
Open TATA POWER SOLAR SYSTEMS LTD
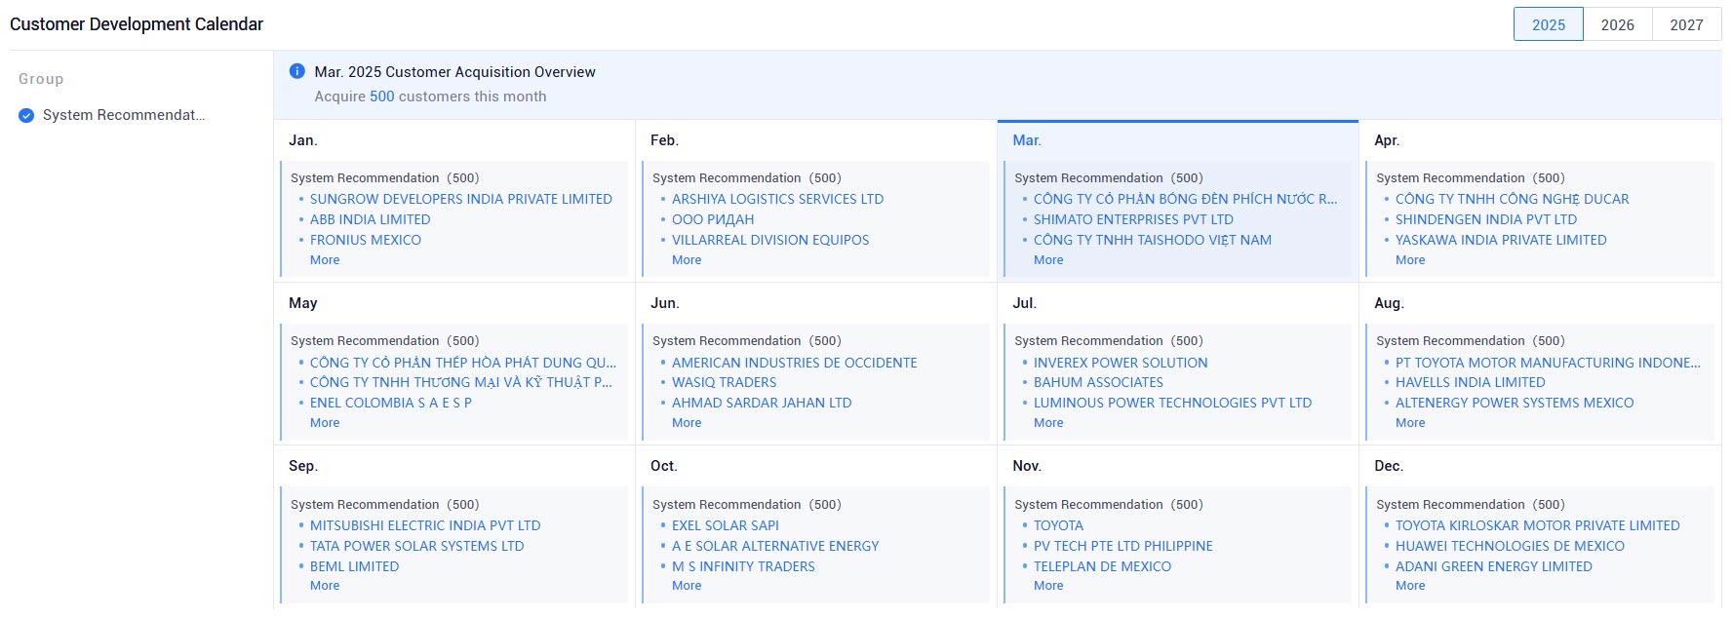point(417,546)
